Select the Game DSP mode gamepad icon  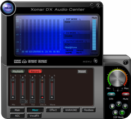click(115, 113)
